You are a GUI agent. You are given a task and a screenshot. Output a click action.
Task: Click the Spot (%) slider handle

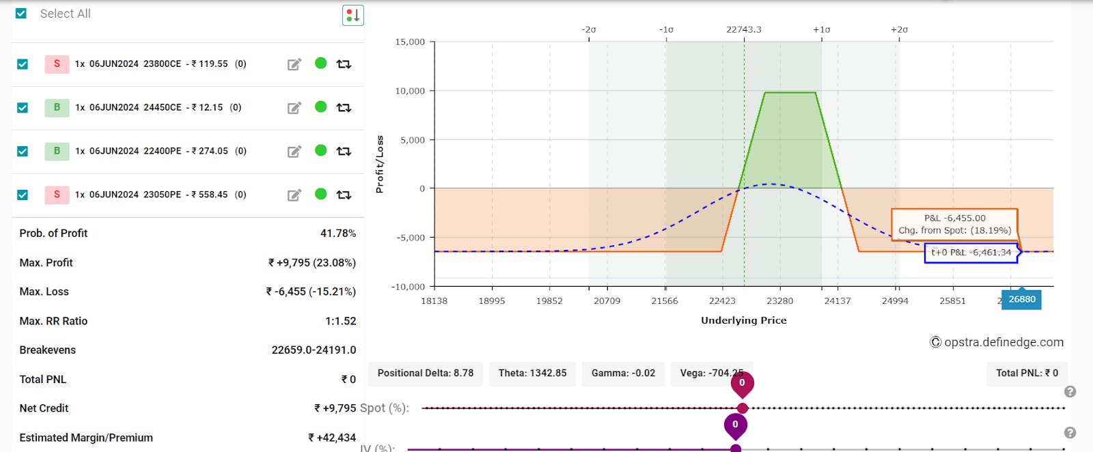click(743, 408)
